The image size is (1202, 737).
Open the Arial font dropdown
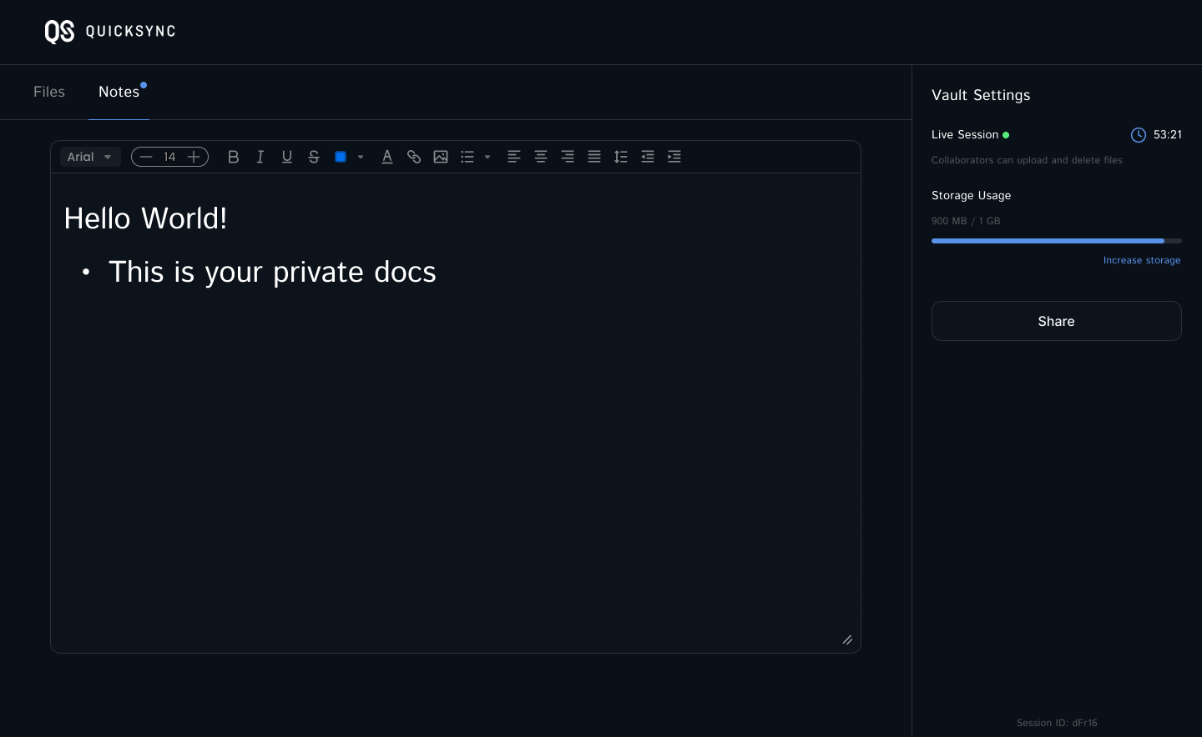coord(90,157)
